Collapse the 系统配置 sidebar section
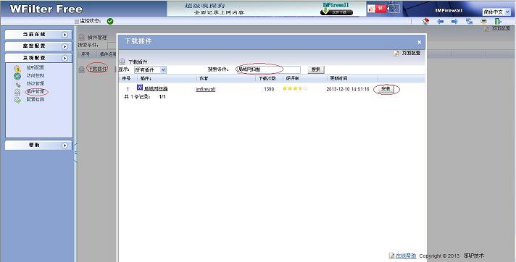The width and height of the screenshot is (516, 262). click(38, 58)
